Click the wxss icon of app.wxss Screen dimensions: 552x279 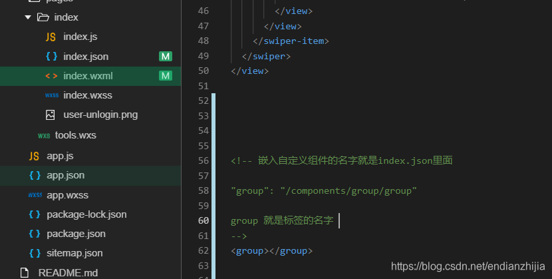pyautogui.click(x=35, y=195)
